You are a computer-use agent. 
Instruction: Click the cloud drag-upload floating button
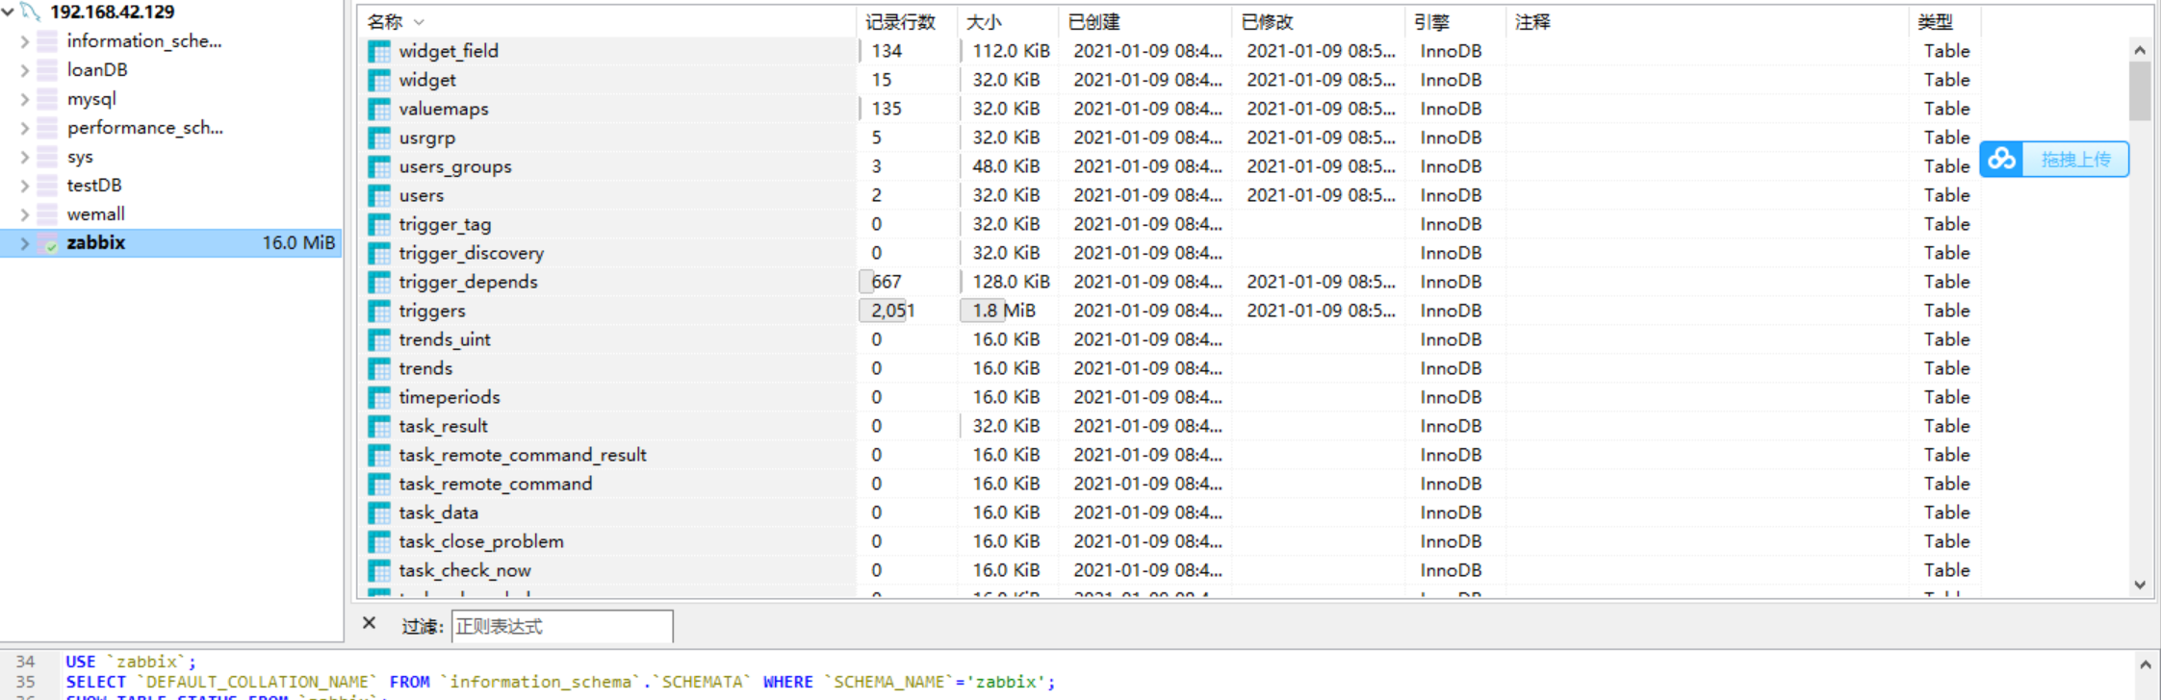point(2054,160)
